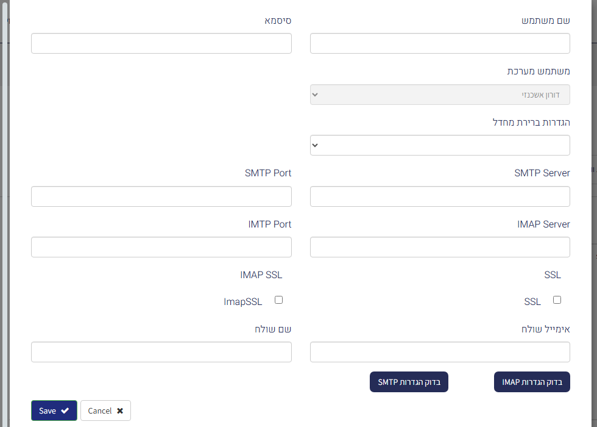This screenshot has width=597, height=427.
Task: Click the SMTP Port label
Action: click(268, 173)
